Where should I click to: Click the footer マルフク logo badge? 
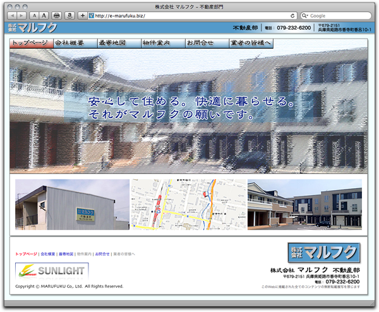click(324, 253)
